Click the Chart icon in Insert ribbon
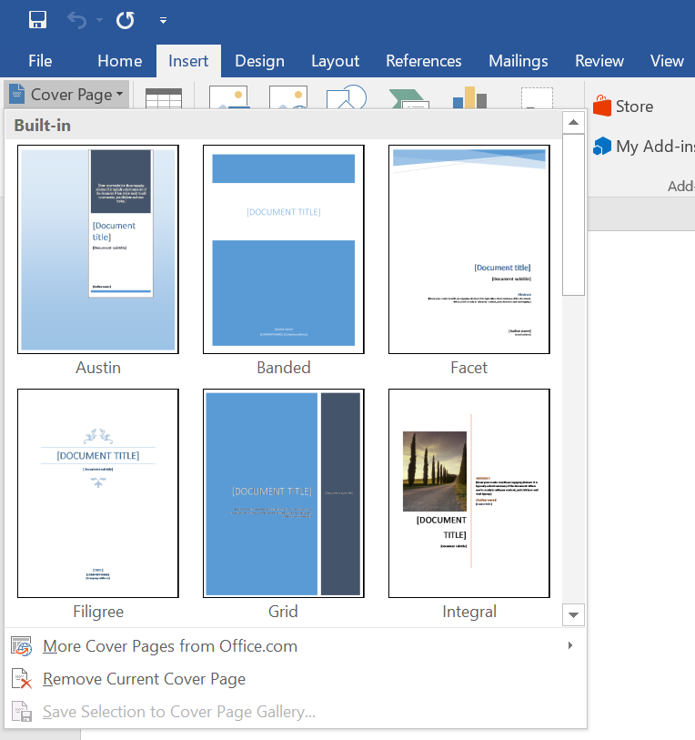Image resolution: width=695 pixels, height=740 pixels. pyautogui.click(x=469, y=97)
